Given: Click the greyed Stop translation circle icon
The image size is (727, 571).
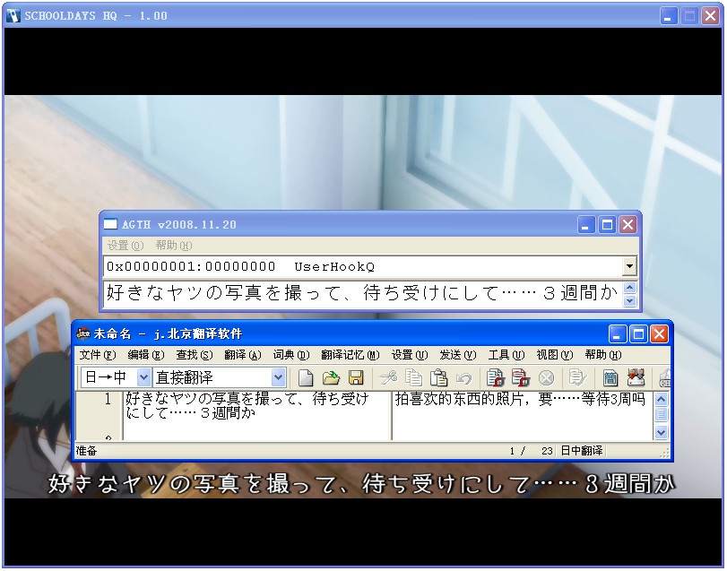Looking at the screenshot, I should point(546,378).
